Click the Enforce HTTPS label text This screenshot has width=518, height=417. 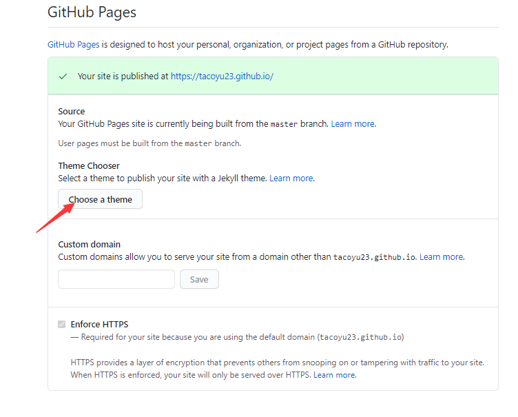coord(99,325)
